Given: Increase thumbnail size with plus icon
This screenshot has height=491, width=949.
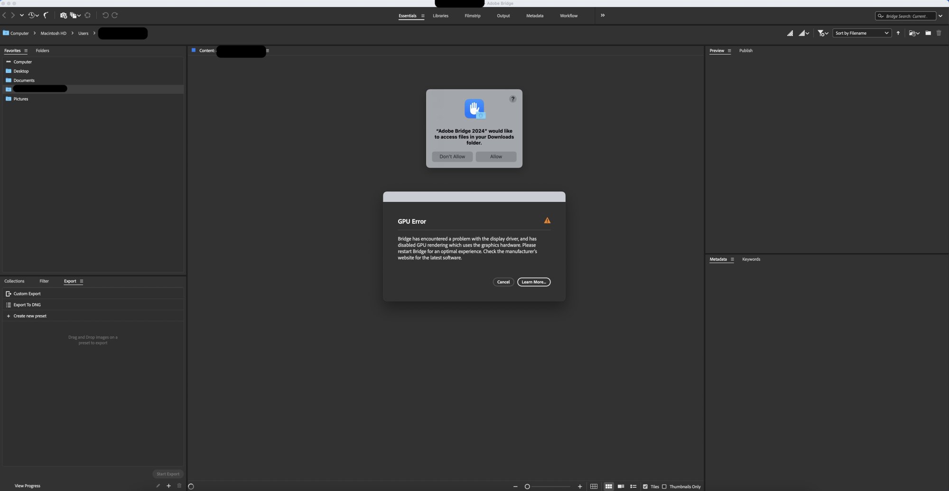Looking at the screenshot, I should [x=580, y=487].
